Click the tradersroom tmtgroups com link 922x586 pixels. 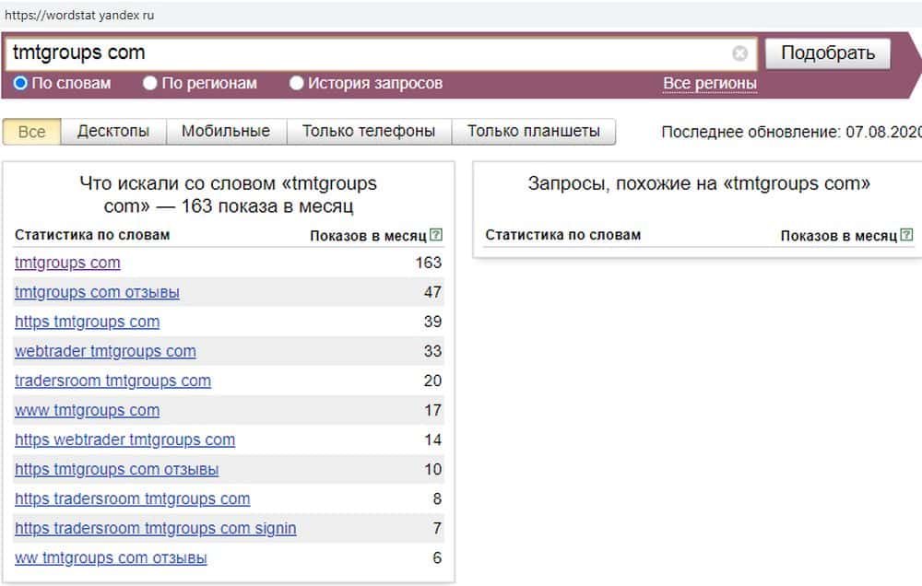(x=112, y=381)
